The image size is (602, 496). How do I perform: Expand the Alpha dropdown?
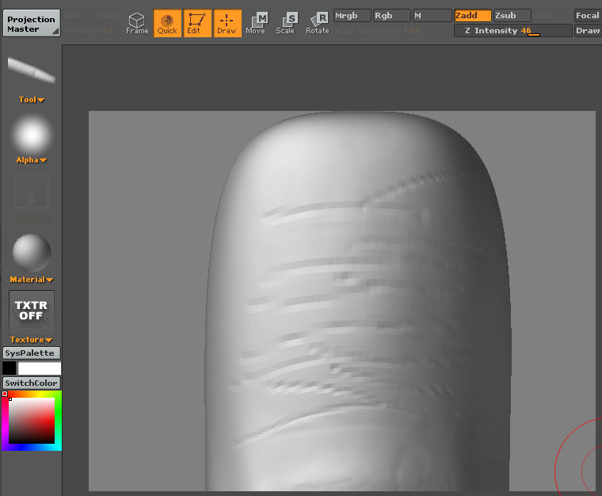(x=32, y=160)
